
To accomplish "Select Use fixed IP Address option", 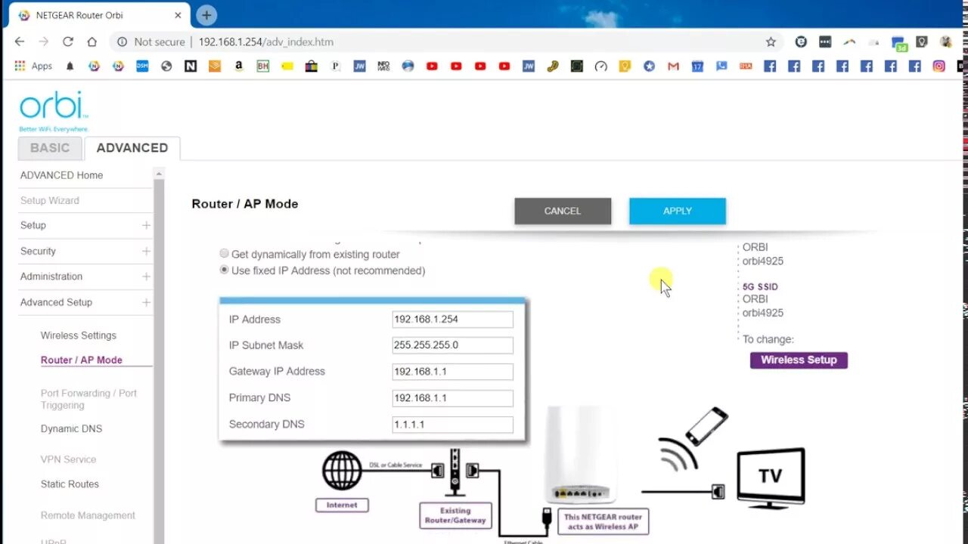I will [224, 270].
